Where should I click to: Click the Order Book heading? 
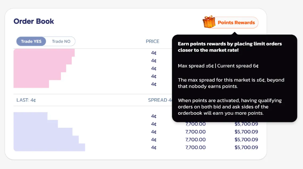point(34,21)
